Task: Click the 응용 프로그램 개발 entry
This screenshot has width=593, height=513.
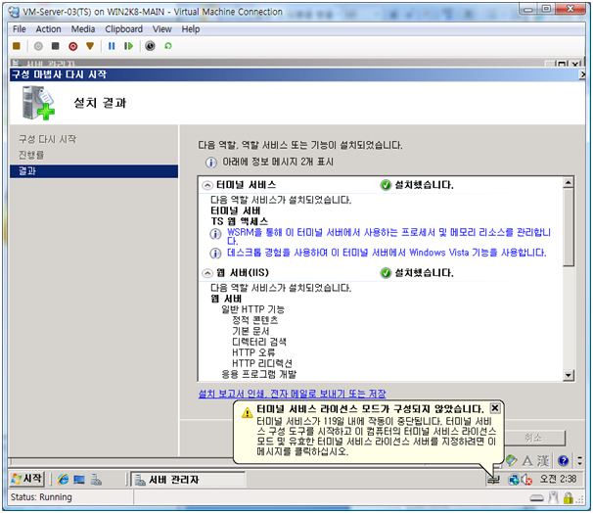Action: pos(259,375)
